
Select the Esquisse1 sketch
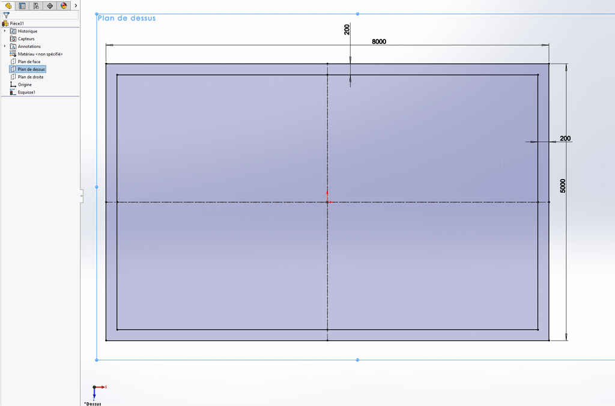pos(26,92)
